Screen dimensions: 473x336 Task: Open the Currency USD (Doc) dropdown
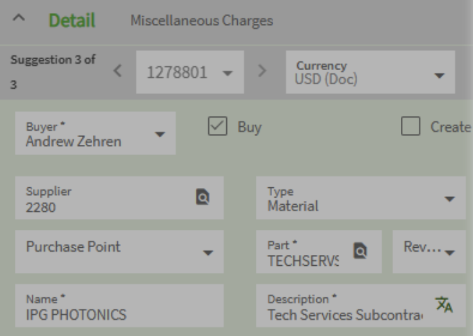point(439,76)
